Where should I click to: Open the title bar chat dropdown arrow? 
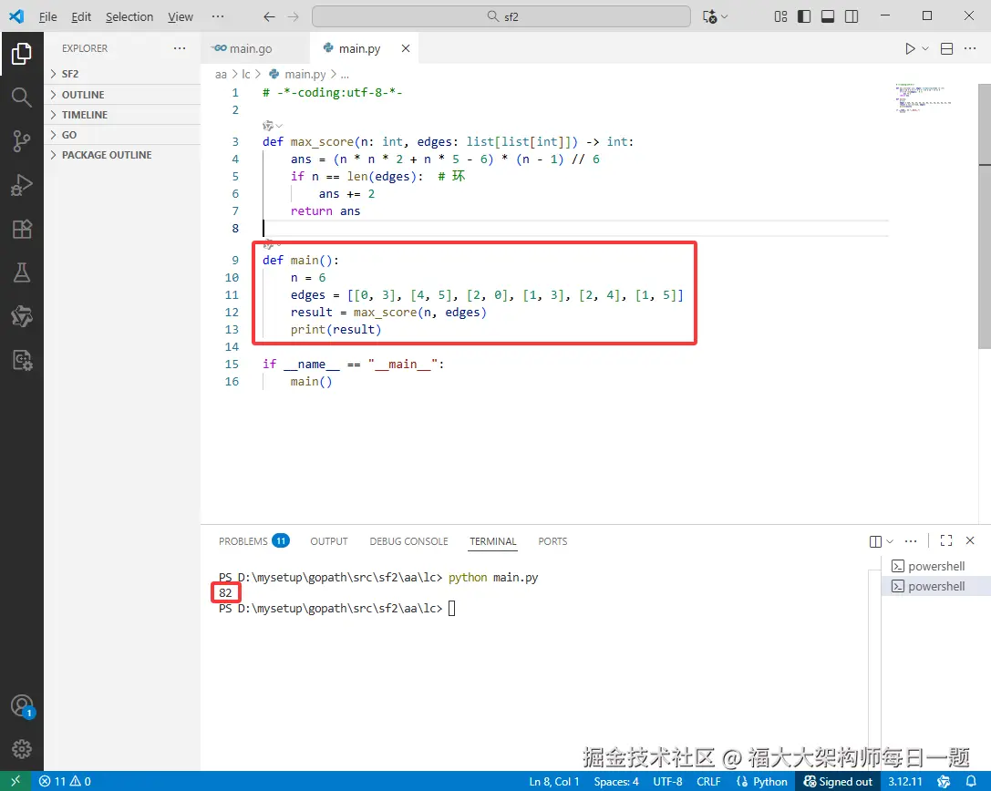(x=724, y=16)
